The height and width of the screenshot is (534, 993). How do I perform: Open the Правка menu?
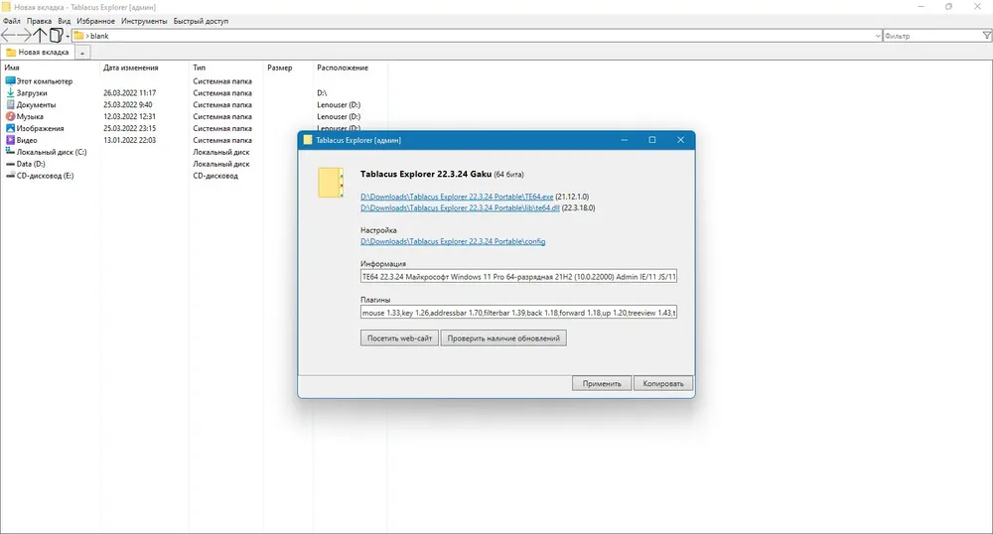[x=39, y=21]
